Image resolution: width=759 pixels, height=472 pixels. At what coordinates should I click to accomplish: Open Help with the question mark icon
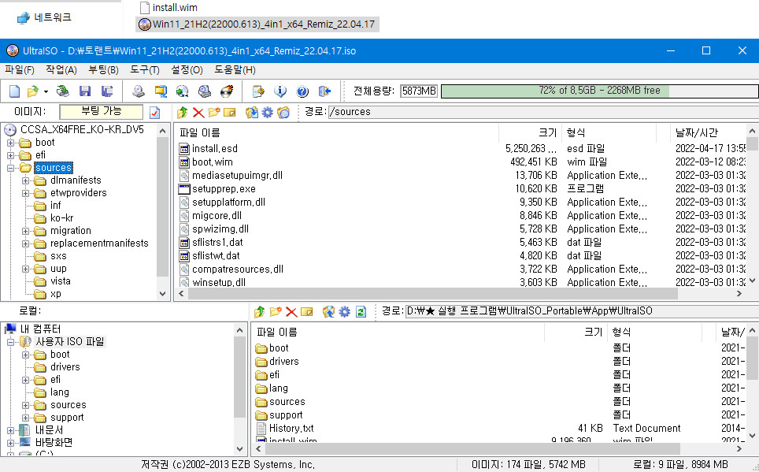[x=302, y=91]
